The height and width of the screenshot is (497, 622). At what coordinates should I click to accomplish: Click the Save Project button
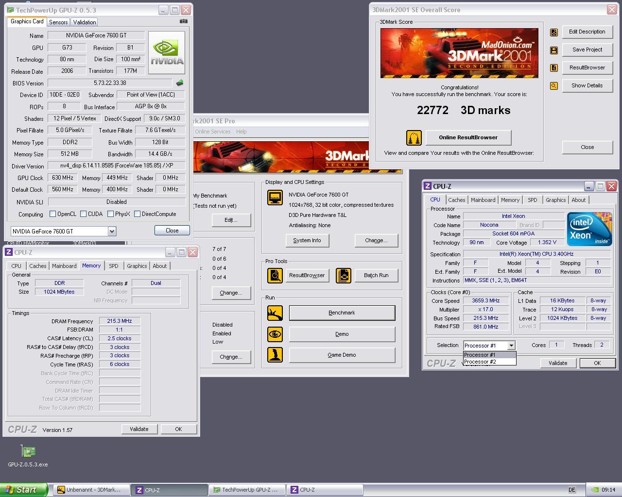[x=587, y=50]
